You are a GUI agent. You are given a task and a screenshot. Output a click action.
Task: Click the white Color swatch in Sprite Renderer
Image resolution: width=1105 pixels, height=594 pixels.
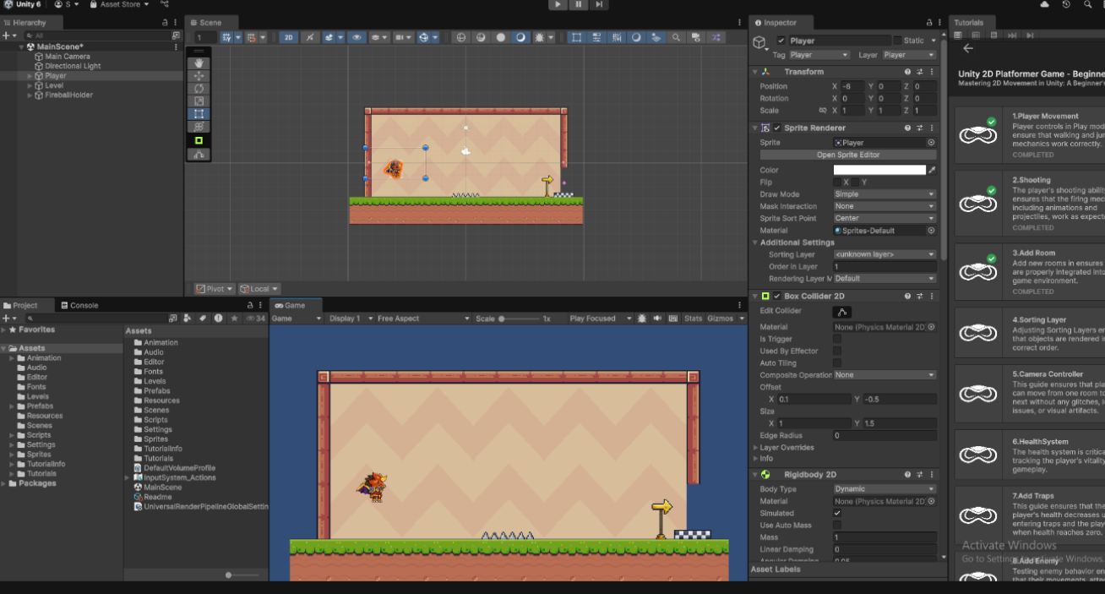(879, 170)
